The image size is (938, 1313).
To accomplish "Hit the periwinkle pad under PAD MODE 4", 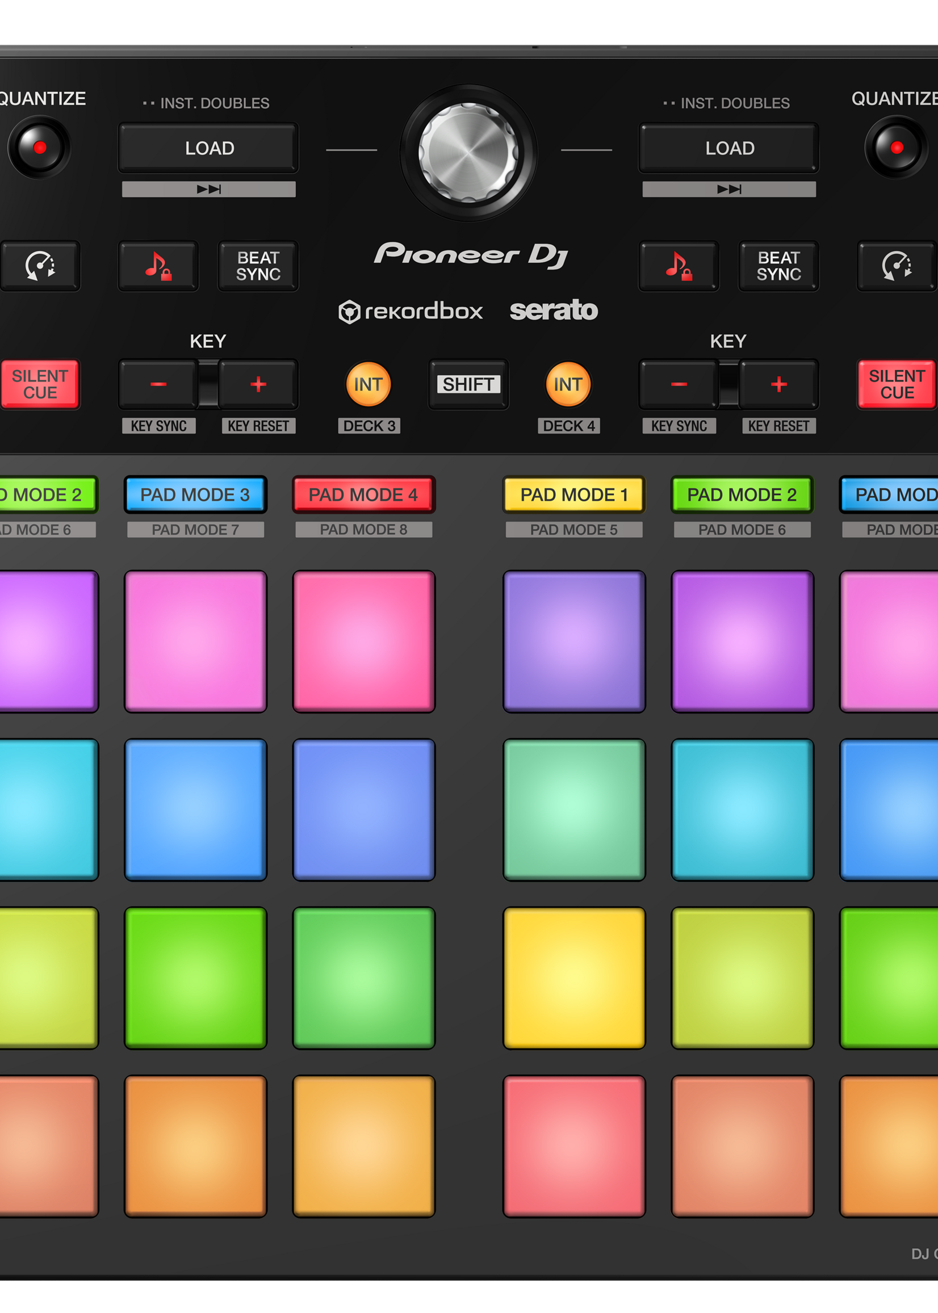I will click(x=364, y=809).
